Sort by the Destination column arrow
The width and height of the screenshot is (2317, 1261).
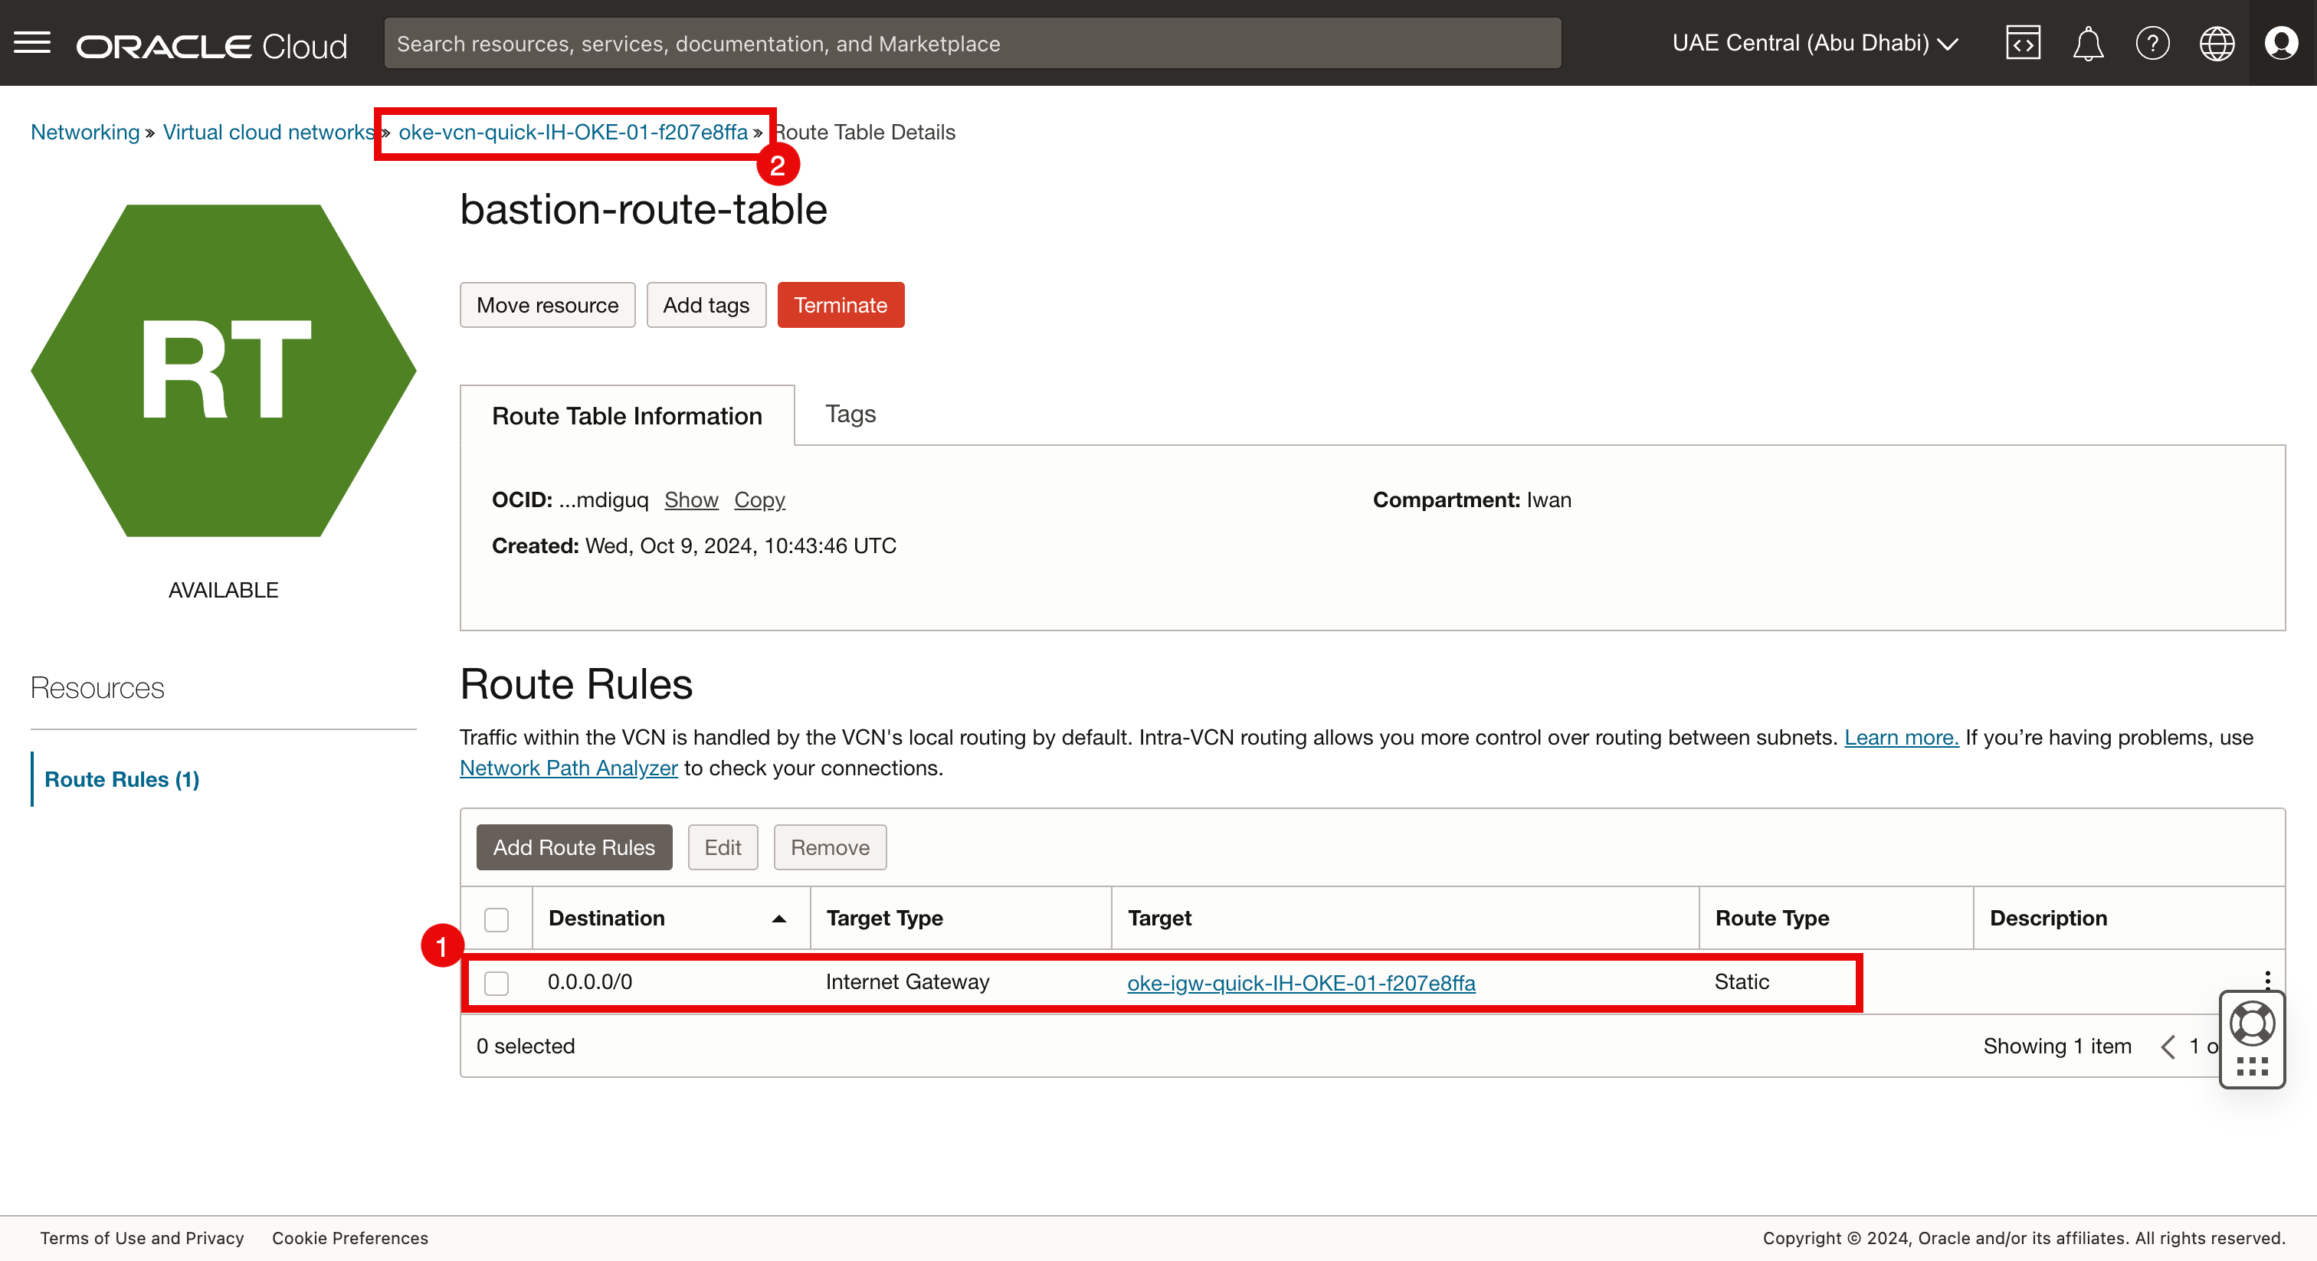(x=779, y=919)
